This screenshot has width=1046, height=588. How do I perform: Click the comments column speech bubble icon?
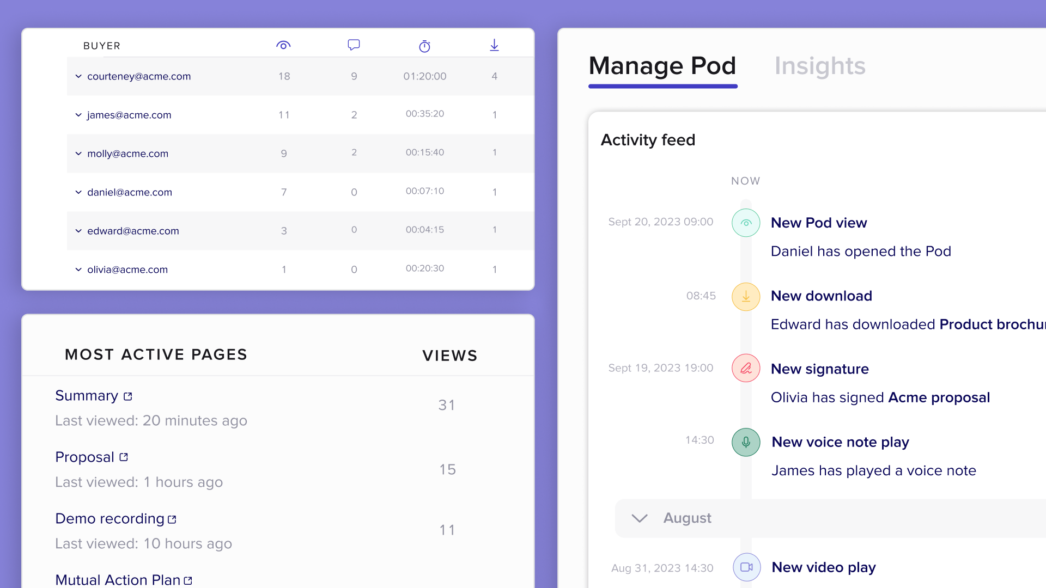pyautogui.click(x=354, y=45)
